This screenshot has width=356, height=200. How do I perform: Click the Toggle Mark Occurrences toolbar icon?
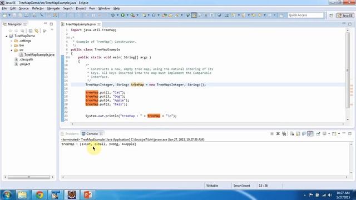[194, 15]
